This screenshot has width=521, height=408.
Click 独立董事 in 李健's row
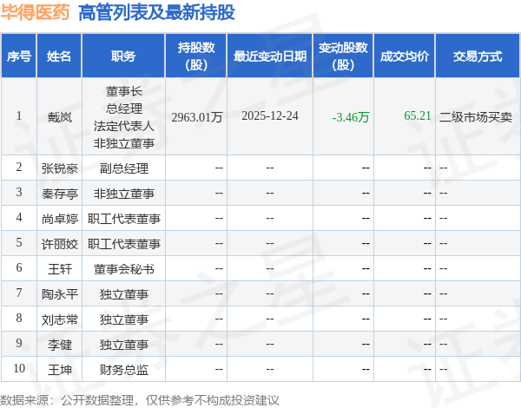[x=124, y=345]
